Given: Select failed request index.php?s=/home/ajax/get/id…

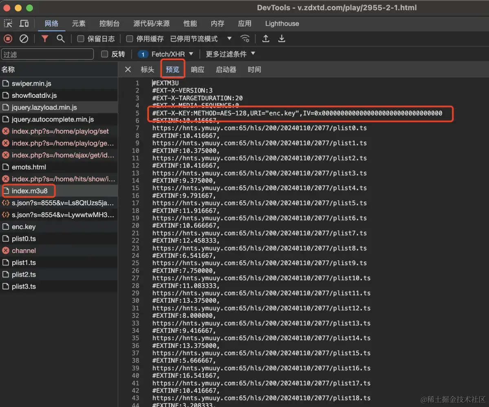Looking at the screenshot, I should point(59,155).
